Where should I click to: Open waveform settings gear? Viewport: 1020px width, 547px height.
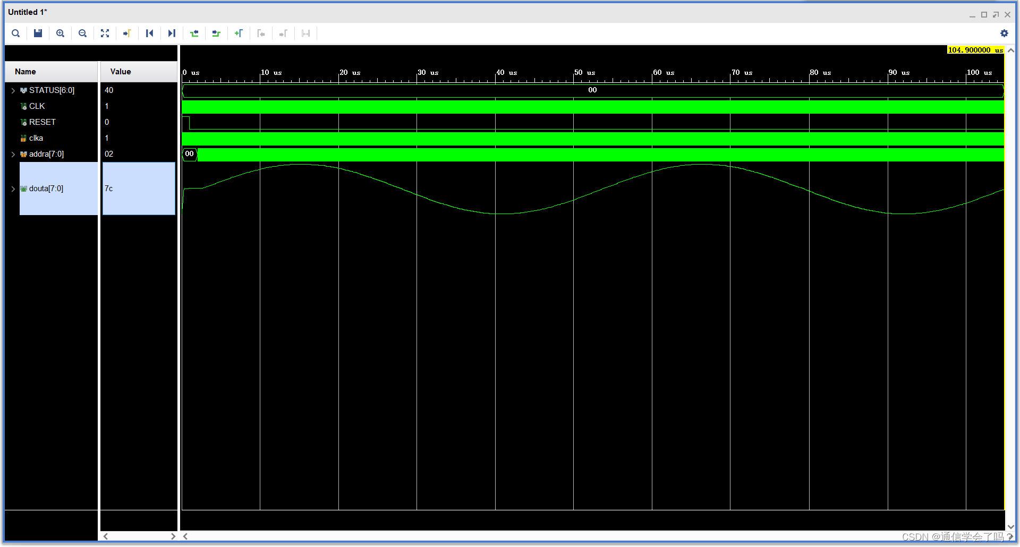pos(1004,33)
